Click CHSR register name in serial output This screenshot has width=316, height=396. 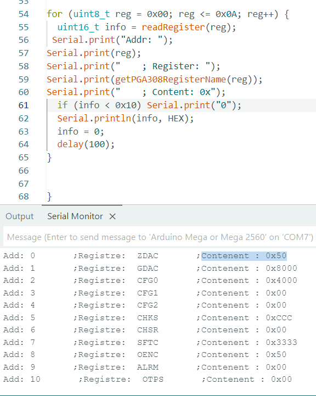click(x=148, y=330)
